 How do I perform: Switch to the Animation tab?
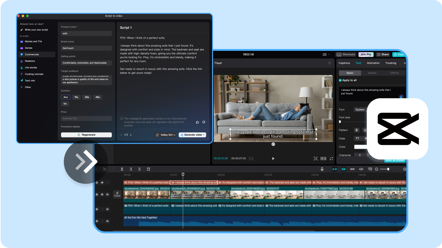pos(373,63)
